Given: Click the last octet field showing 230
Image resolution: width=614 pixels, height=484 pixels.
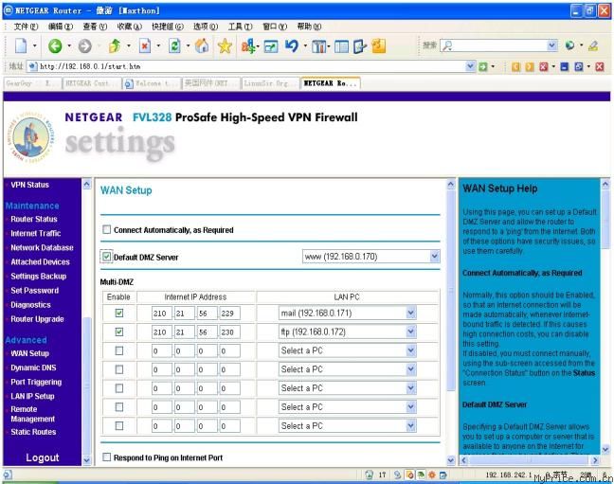Looking at the screenshot, I should [229, 332].
